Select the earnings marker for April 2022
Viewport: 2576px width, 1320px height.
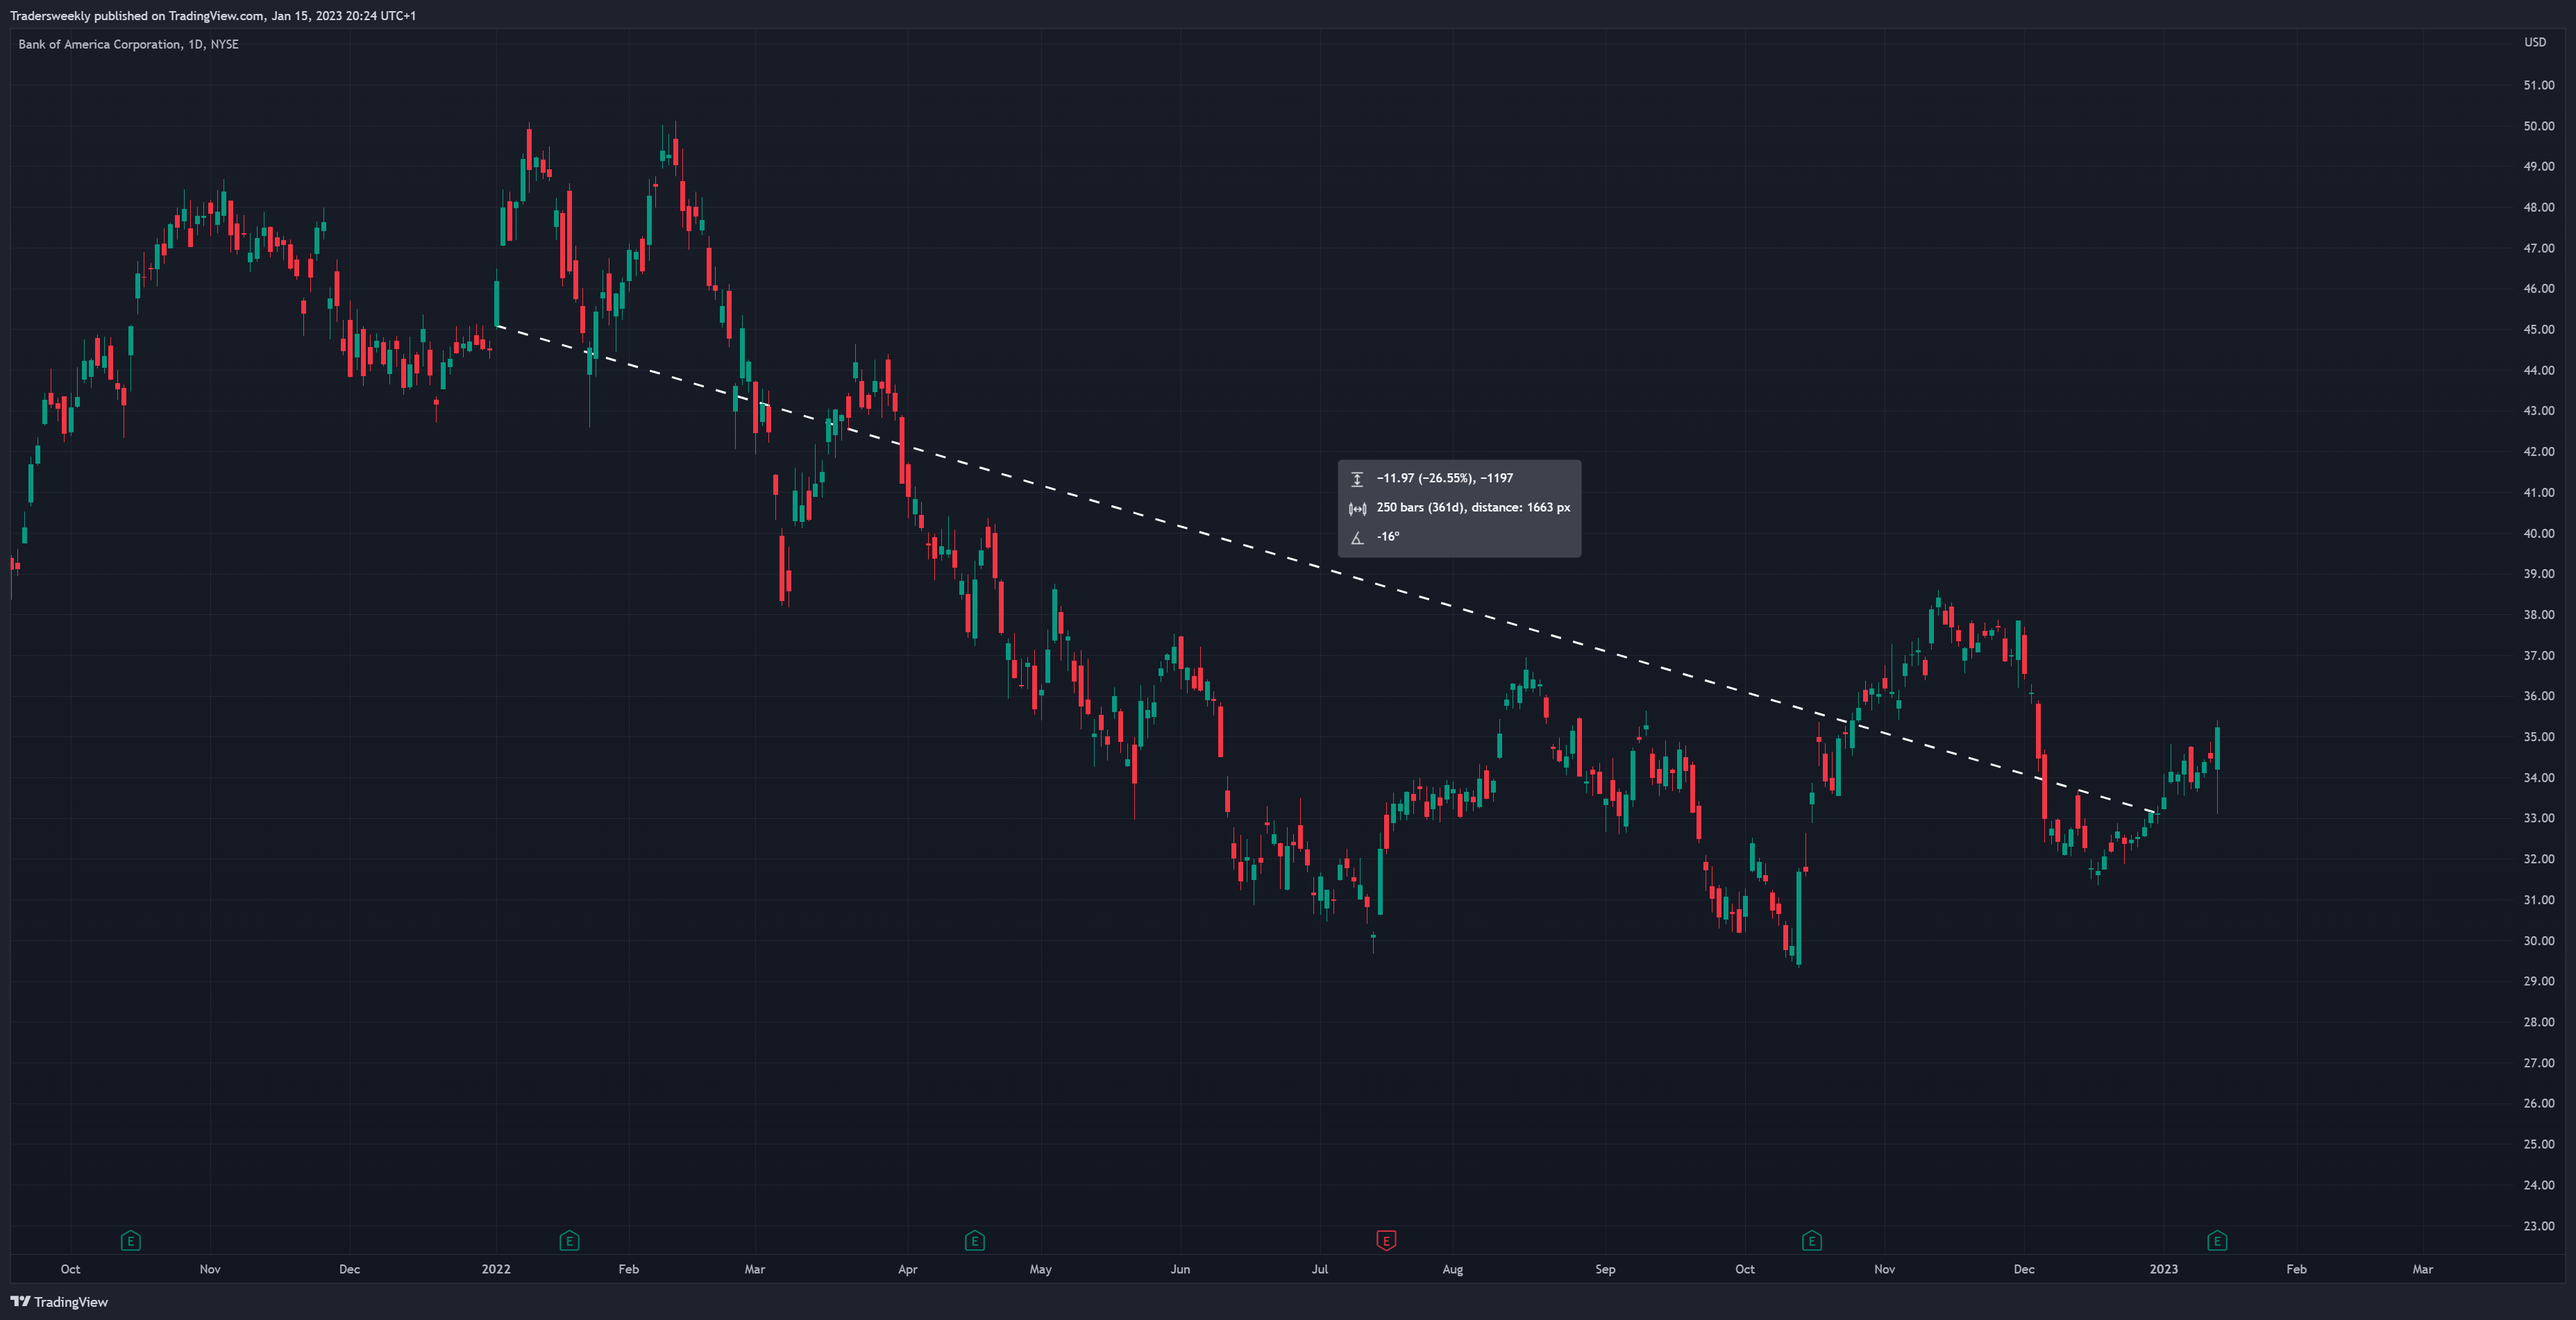[975, 1241]
